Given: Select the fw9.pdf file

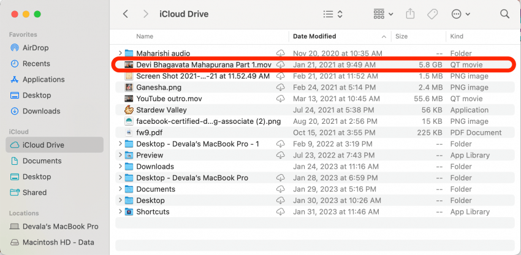Looking at the screenshot, I should pos(150,132).
